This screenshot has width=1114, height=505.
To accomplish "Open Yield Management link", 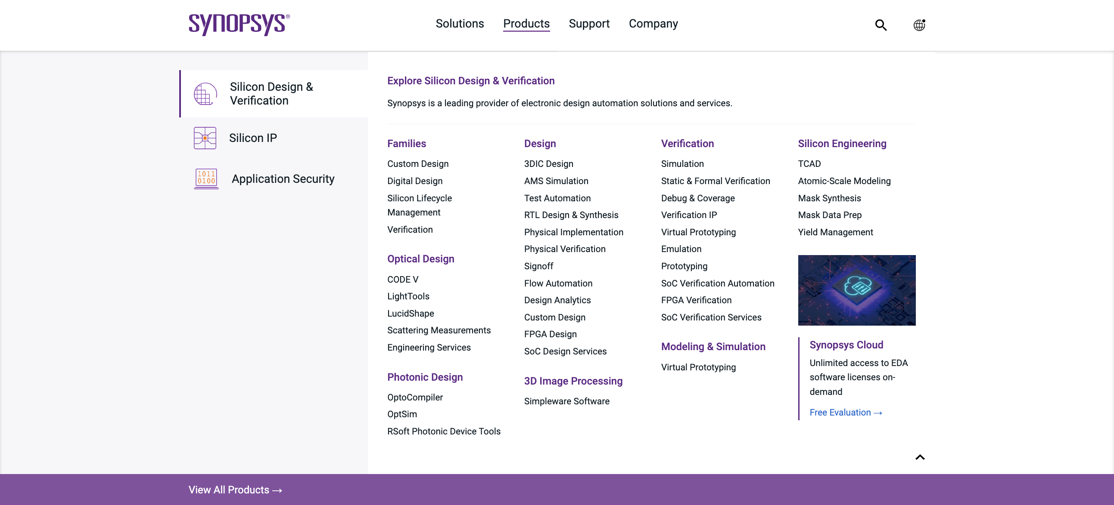I will point(835,232).
